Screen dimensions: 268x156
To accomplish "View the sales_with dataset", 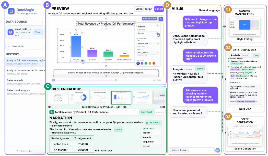I will click(x=38, y=32).
